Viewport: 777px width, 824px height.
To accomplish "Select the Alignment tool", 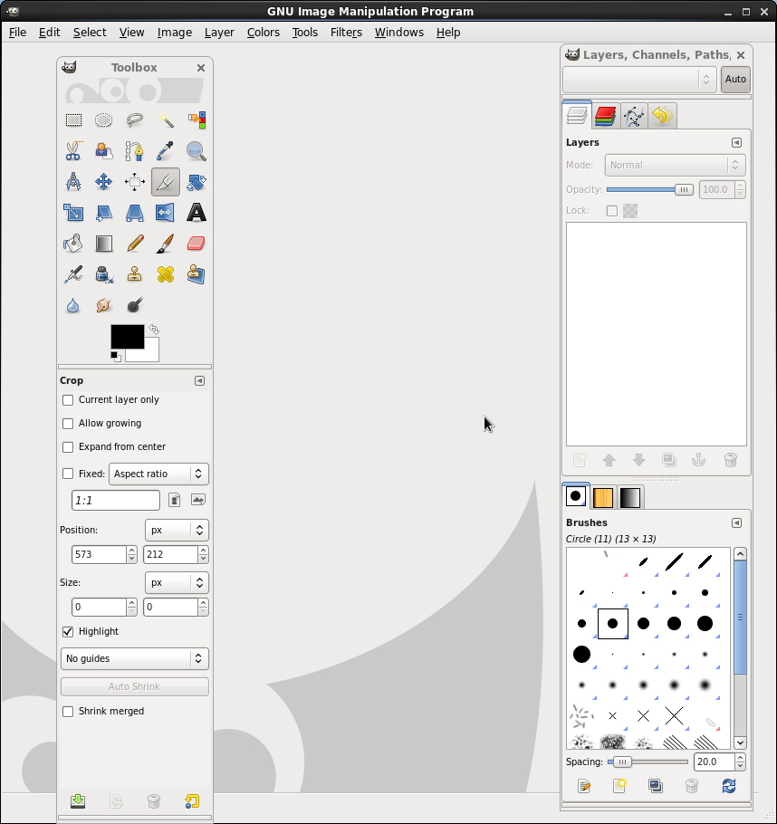I will click(x=135, y=182).
